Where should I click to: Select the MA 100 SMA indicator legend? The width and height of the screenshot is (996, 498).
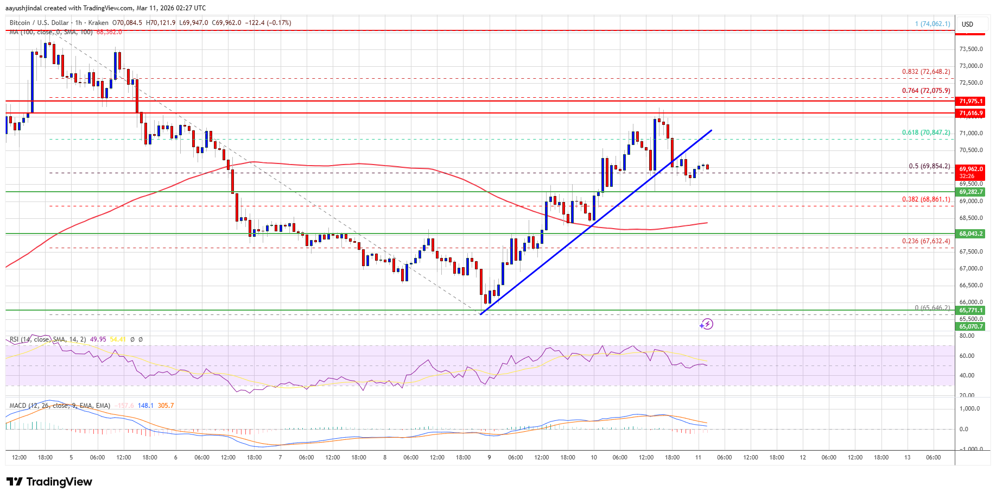point(50,32)
